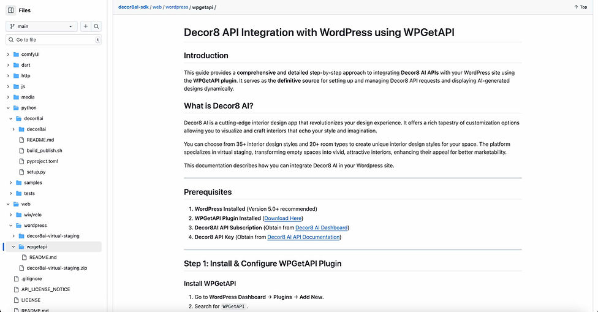The image size is (598, 312).
Task: Open the Download Here link
Action: (282, 219)
